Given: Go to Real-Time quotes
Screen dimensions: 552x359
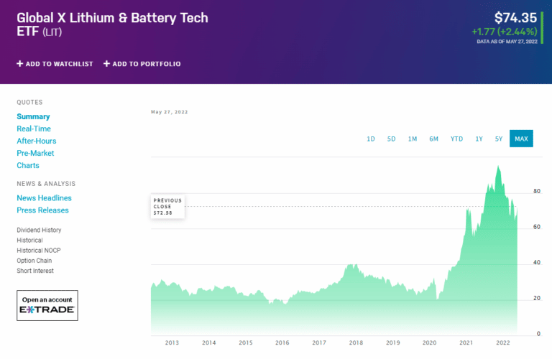Looking at the screenshot, I should click(x=34, y=129).
